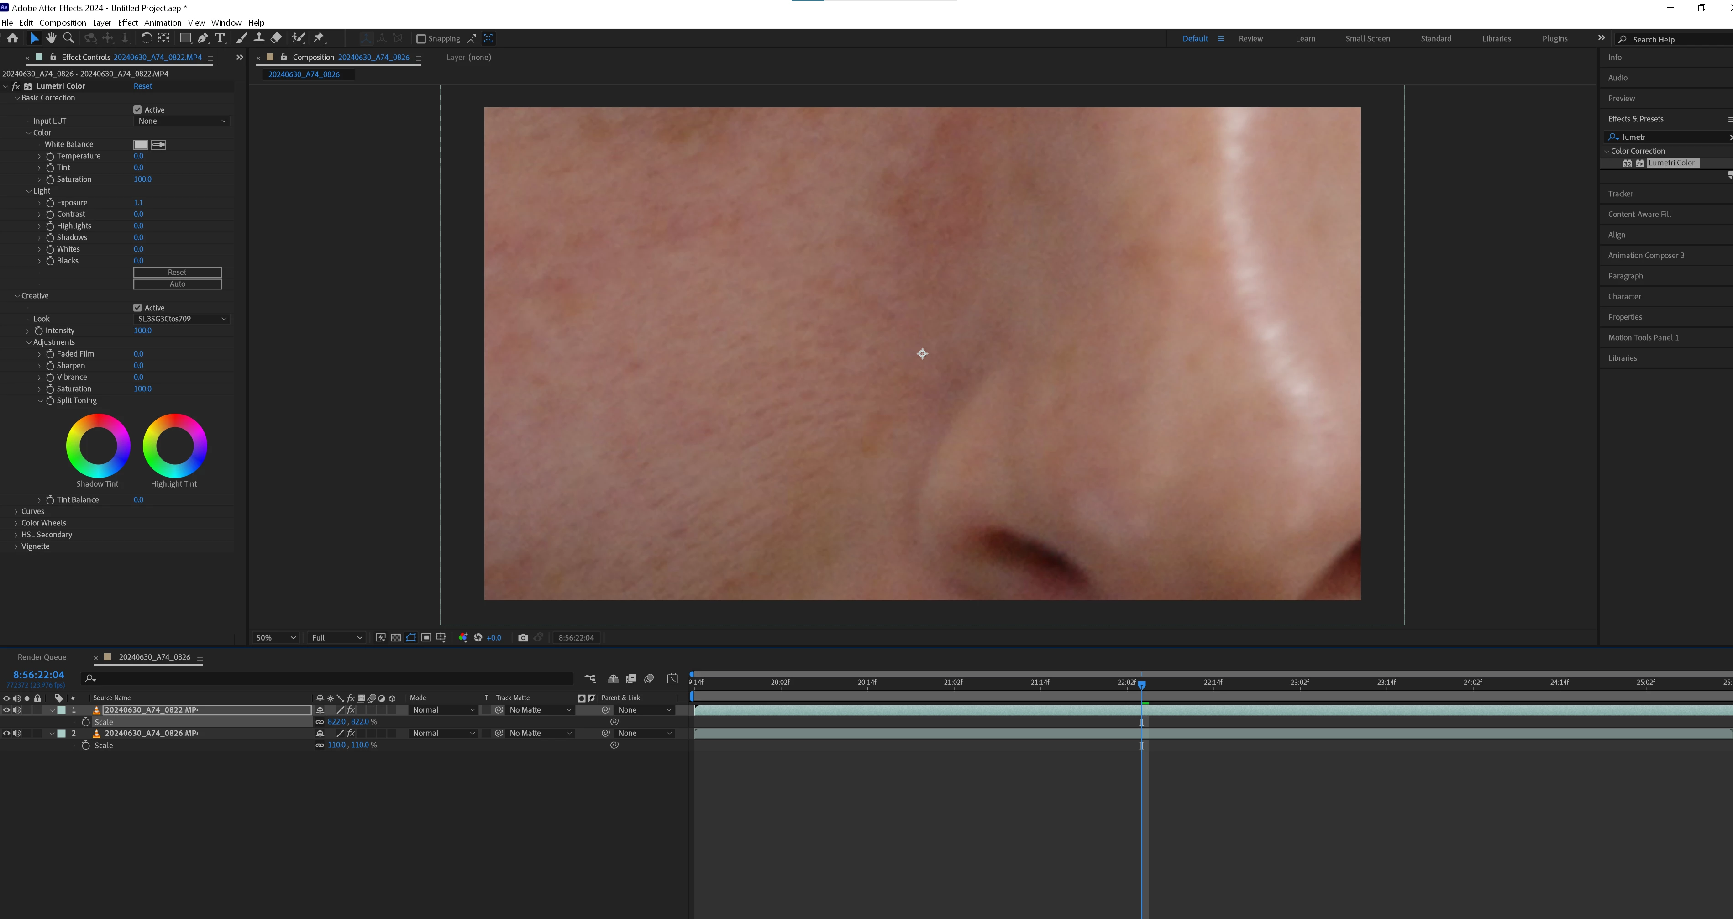Select the Zoom magnifier tool
The height and width of the screenshot is (919, 1733).
68,38
